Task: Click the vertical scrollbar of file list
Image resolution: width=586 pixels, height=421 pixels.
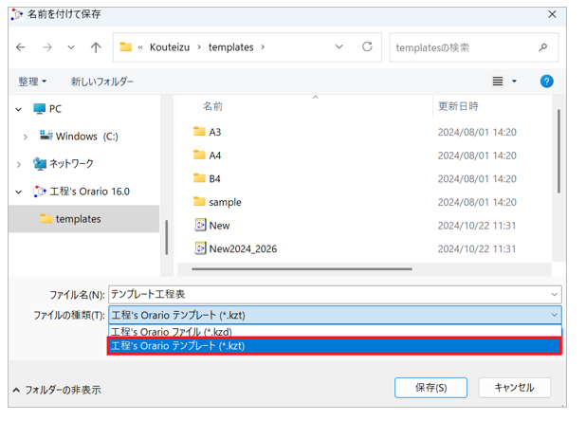Action: tap(559, 152)
